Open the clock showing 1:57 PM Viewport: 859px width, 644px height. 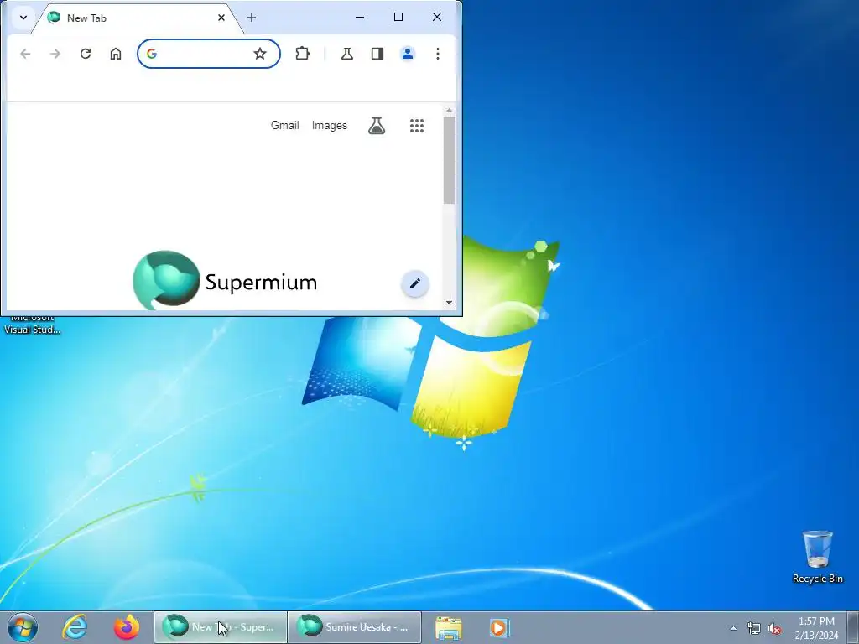817,628
